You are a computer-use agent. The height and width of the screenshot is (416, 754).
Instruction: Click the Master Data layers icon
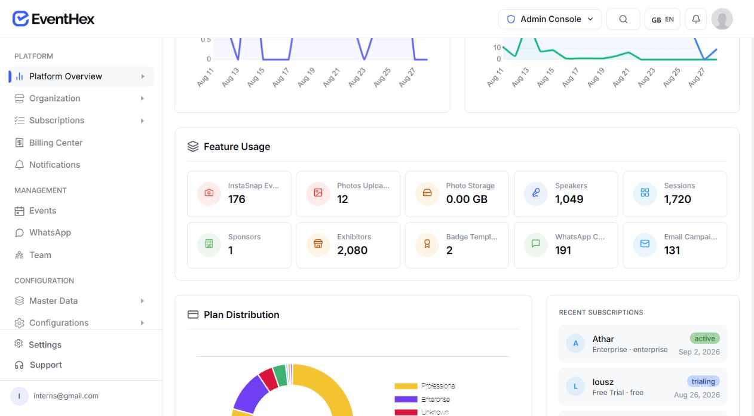click(20, 301)
